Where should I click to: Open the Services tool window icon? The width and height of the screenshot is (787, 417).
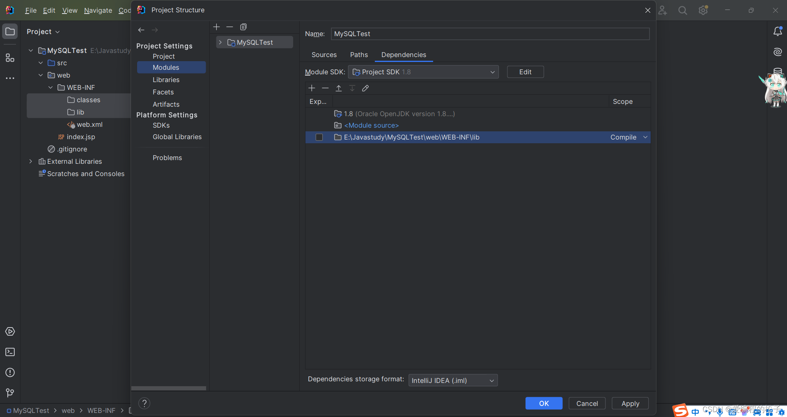10,332
